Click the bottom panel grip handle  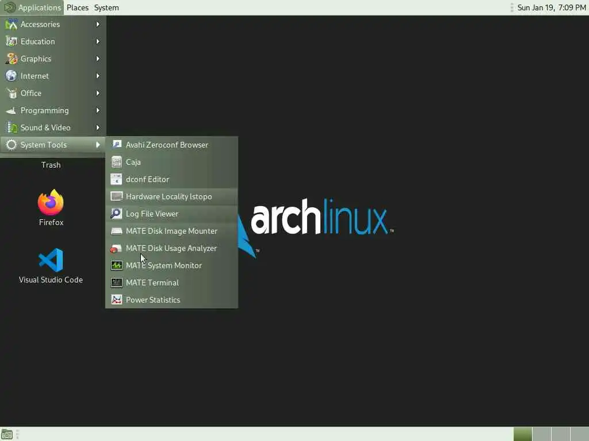pyautogui.click(x=17, y=434)
